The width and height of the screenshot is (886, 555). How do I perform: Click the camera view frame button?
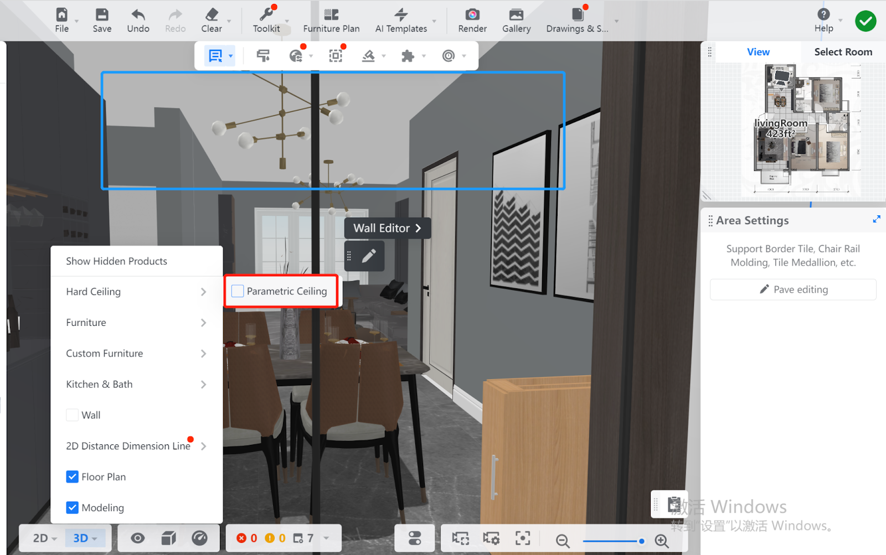460,538
